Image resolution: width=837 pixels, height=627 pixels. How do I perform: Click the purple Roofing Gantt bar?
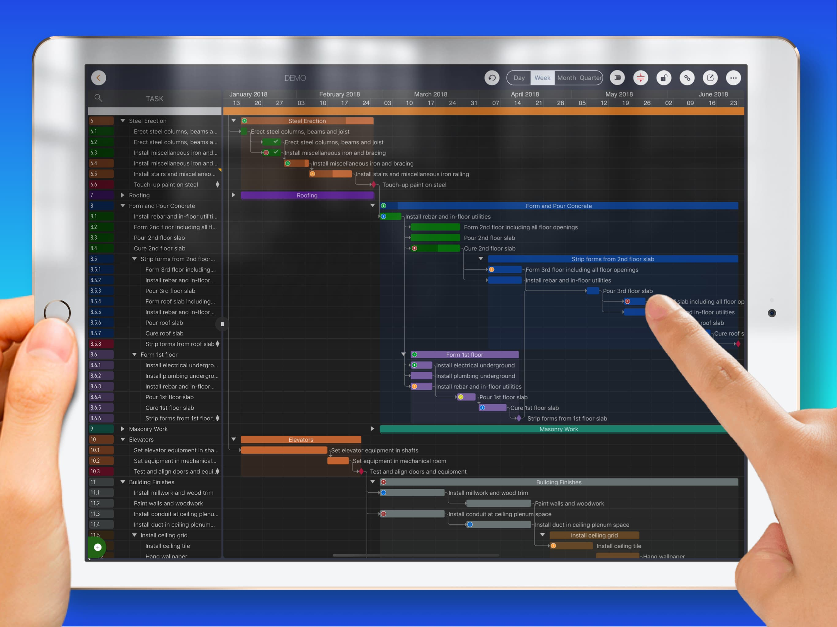pyautogui.click(x=307, y=195)
